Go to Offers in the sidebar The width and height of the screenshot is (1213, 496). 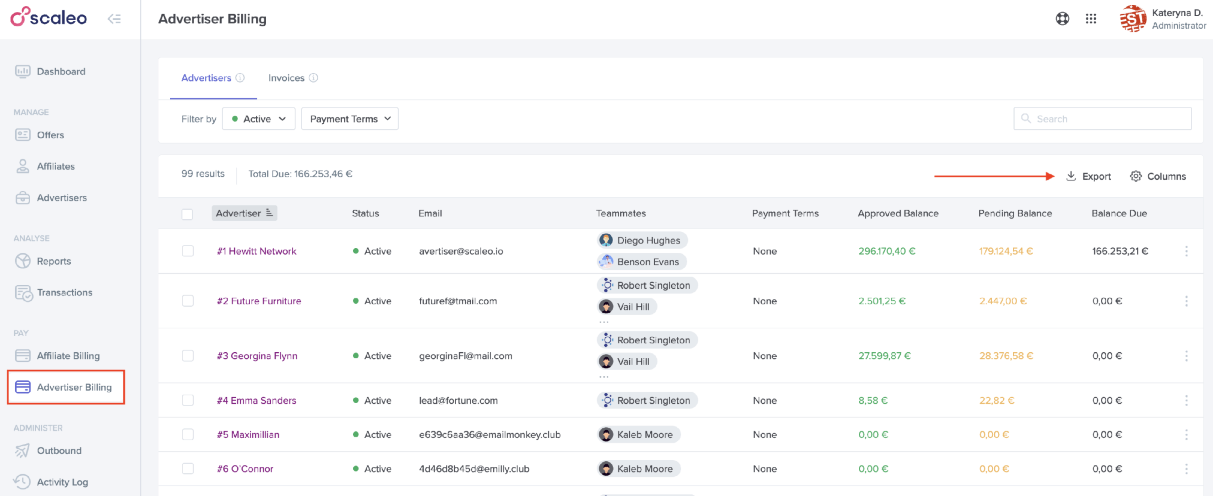(x=40, y=135)
